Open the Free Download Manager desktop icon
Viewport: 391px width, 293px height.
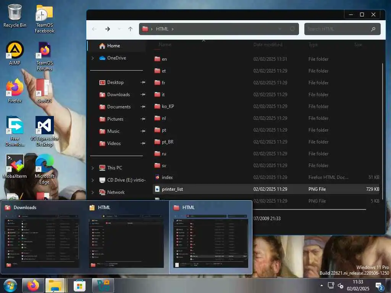[x=15, y=131]
